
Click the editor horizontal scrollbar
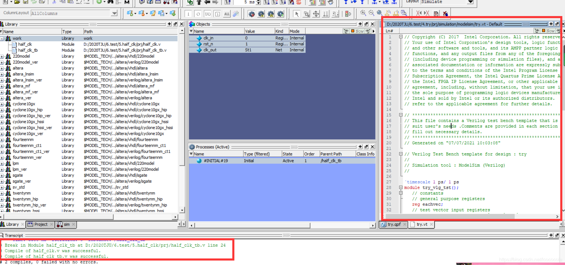(472, 217)
